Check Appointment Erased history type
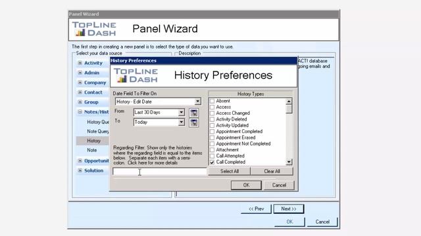Image resolution: width=421 pixels, height=236 pixels. pyautogui.click(x=212, y=138)
